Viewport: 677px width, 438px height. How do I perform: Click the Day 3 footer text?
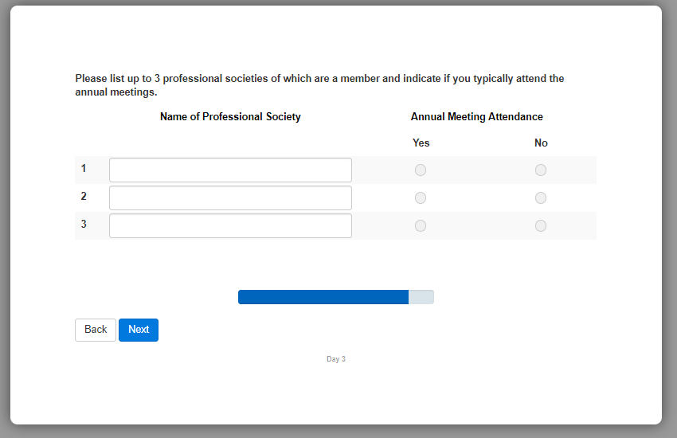(x=336, y=359)
